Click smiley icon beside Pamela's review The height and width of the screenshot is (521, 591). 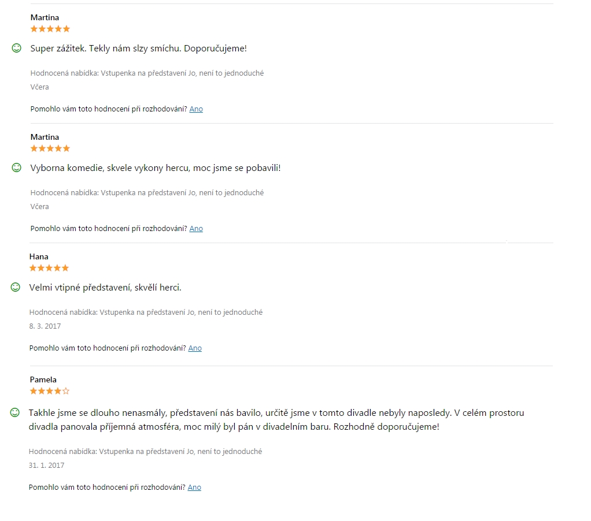[14, 412]
